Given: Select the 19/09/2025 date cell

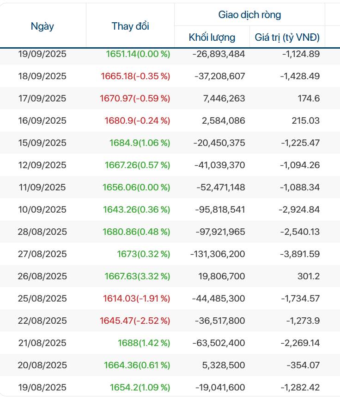Looking at the screenshot, I should (42, 54).
